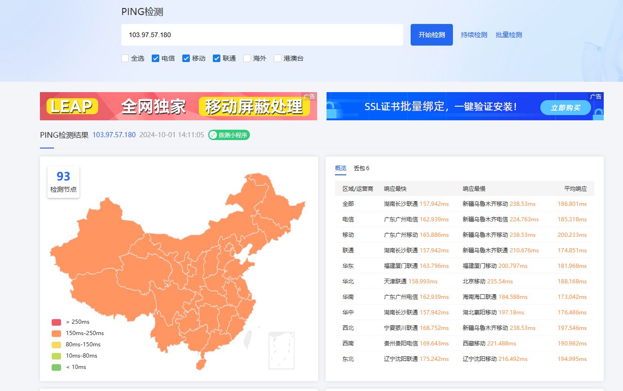623x391 pixels.
Task: Click 湖北襄阳移动 197.18ms cell
Action: 493,313
